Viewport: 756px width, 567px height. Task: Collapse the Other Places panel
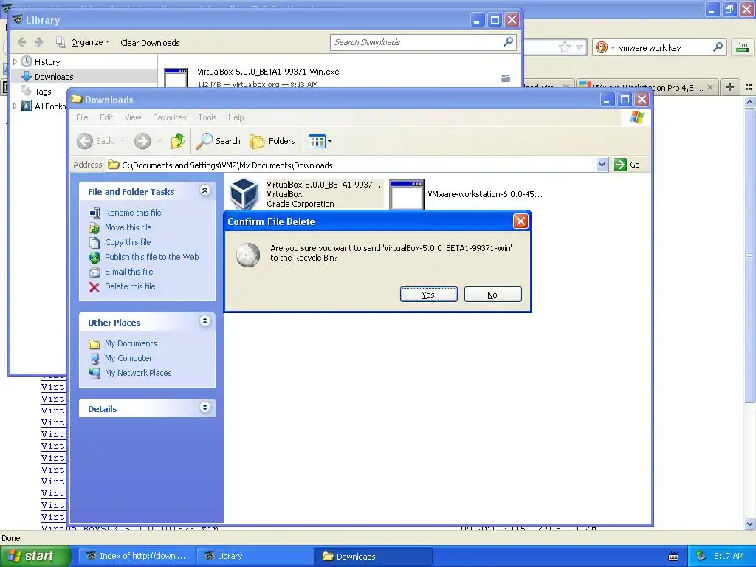pos(205,321)
